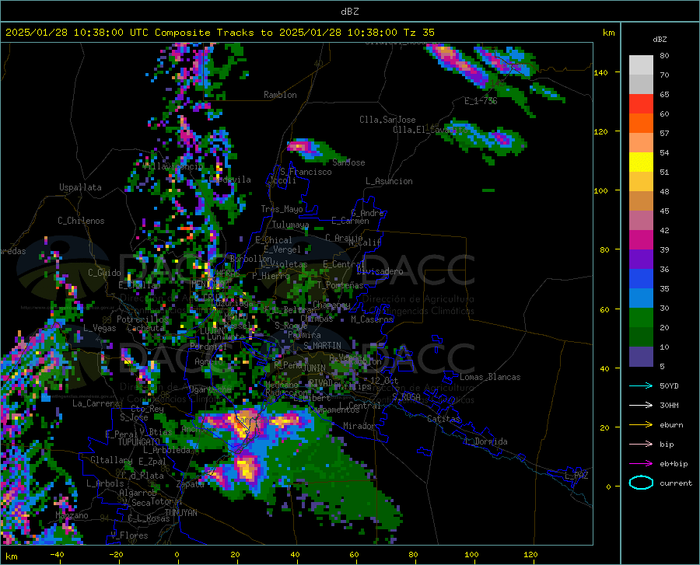Select the bright green swatch below 30 dBZ
This screenshot has height=565, width=700.
click(x=641, y=318)
